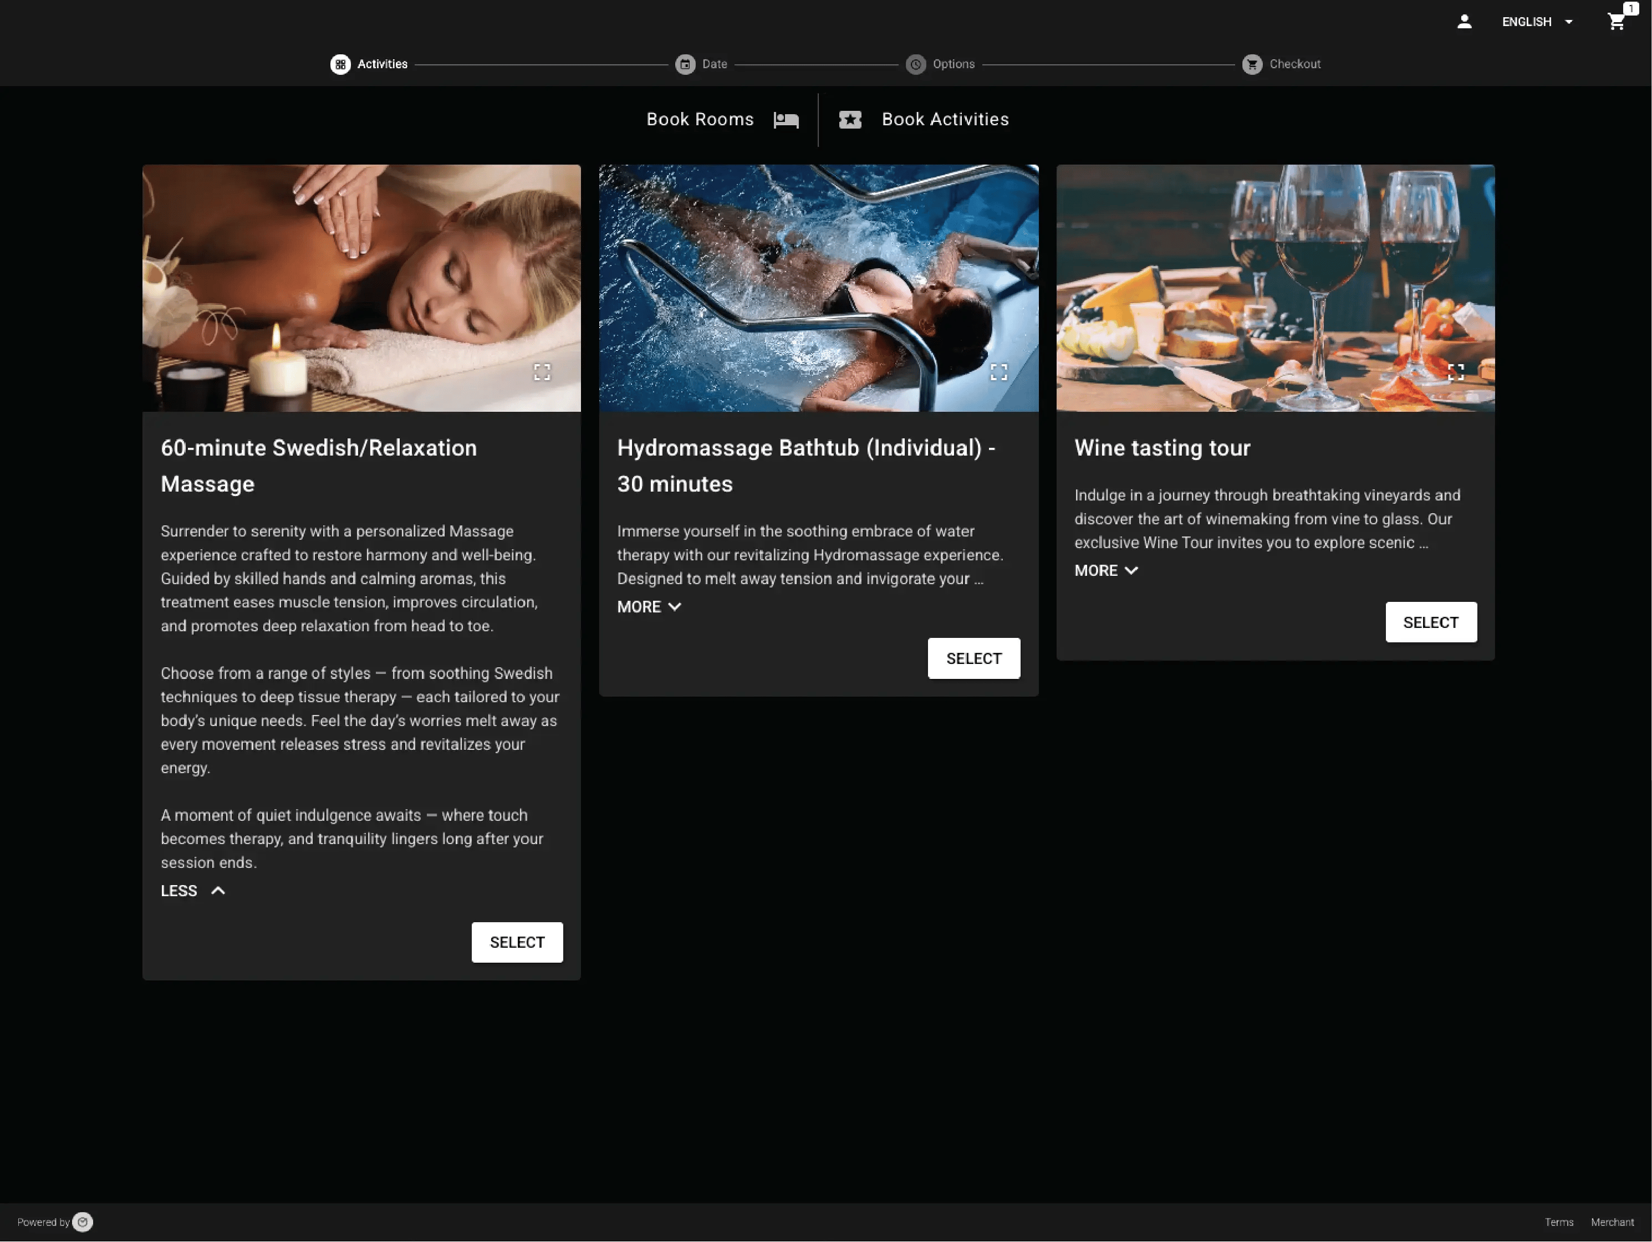Expand the massage image to fullscreen

pos(543,372)
